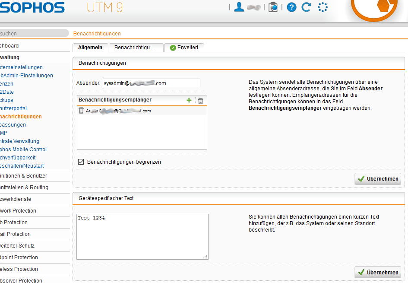Click Übernehmen in the Benachrichtigungen section
The height and width of the screenshot is (283, 408).
pos(378,179)
